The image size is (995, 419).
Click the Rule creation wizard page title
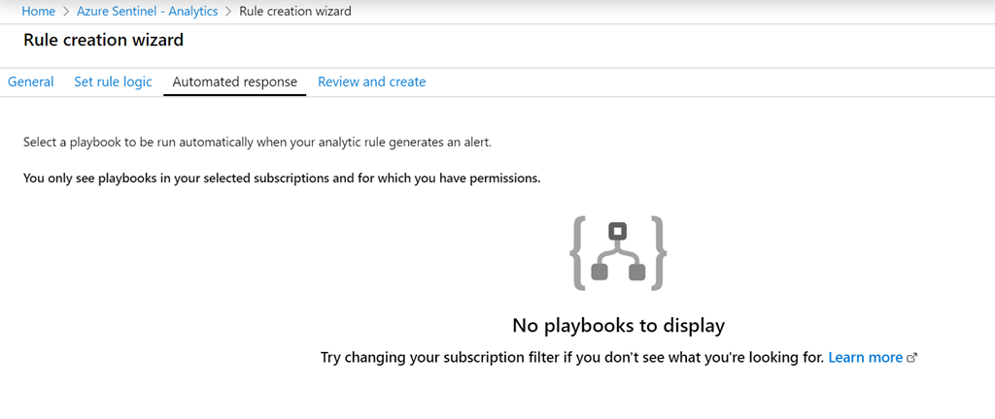(x=103, y=41)
